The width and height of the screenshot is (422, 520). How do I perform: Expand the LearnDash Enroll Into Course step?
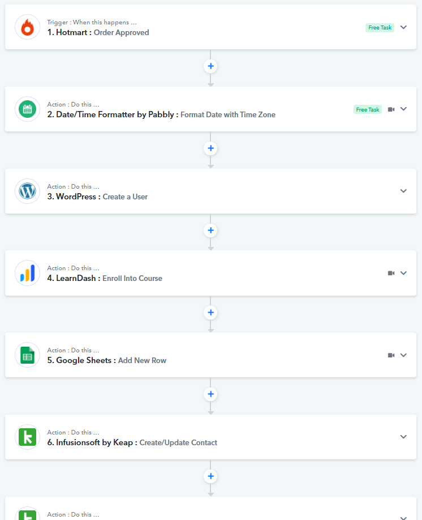point(403,273)
